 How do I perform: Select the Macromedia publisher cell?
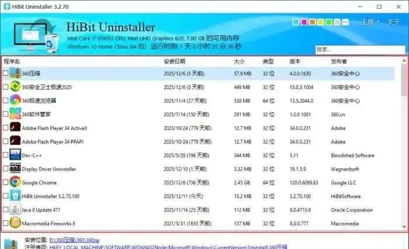(345, 223)
